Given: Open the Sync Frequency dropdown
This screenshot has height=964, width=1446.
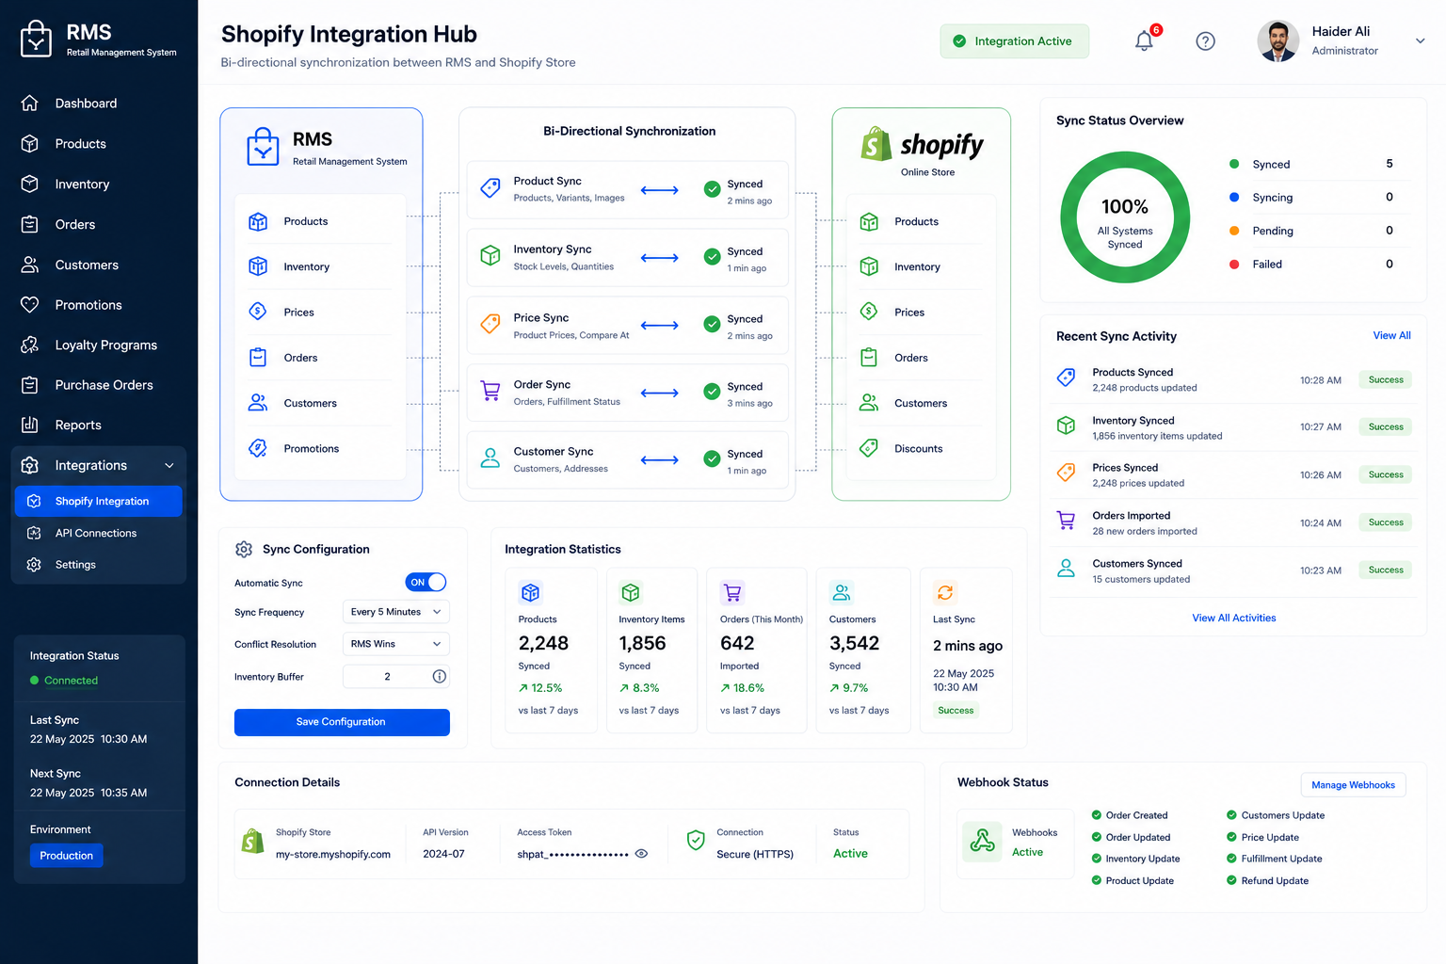Looking at the screenshot, I should tap(396, 612).
